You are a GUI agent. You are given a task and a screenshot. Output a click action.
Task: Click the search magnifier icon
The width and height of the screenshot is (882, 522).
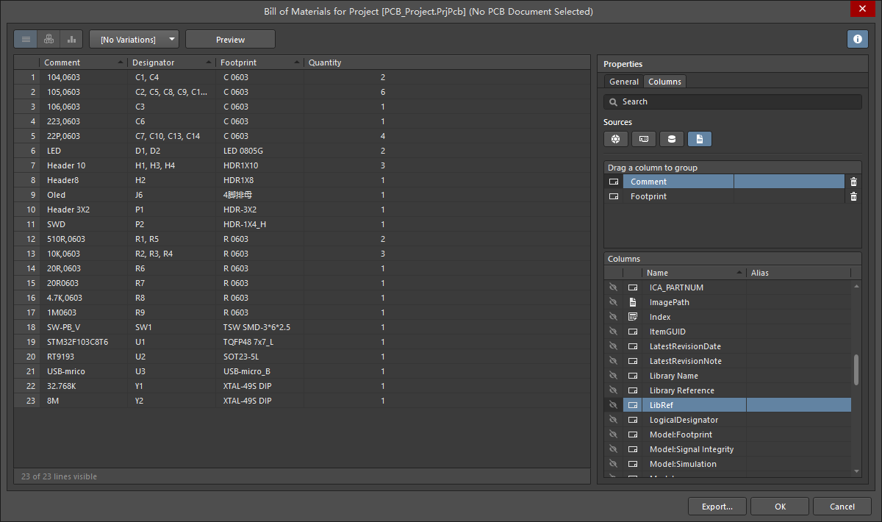click(613, 102)
